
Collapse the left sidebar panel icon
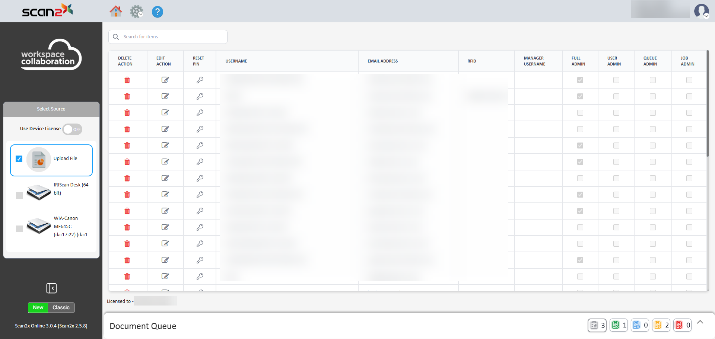(51, 288)
